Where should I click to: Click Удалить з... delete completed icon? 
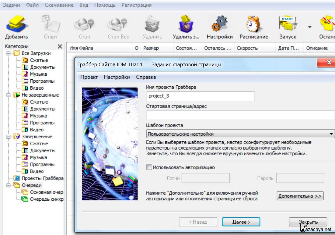(186, 27)
